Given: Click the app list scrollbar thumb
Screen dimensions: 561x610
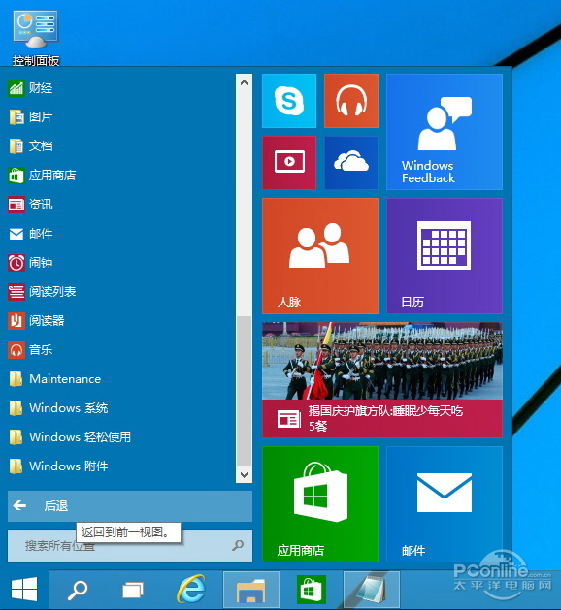Looking at the screenshot, I should (244, 391).
